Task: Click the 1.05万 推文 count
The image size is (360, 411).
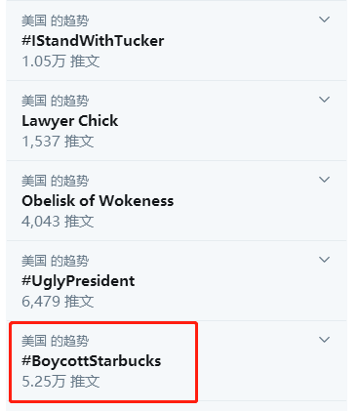Action: click(x=60, y=62)
